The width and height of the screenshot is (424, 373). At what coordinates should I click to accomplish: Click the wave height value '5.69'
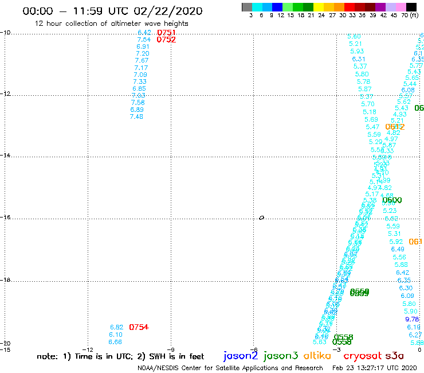pos(371,119)
